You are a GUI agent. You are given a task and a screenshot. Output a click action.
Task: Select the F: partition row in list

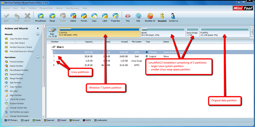152,65
